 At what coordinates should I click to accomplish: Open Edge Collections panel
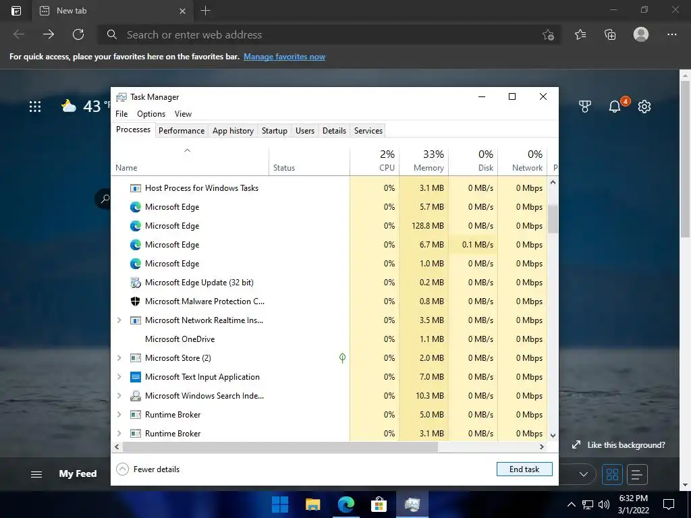[x=610, y=34]
